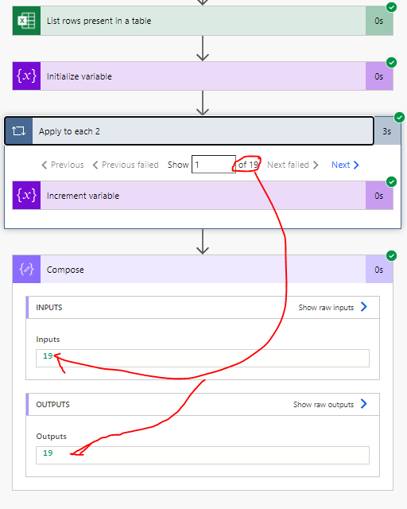Screen dimensions: 407x509
Task: Click Show raw outputs link
Action: pyautogui.click(x=324, y=405)
